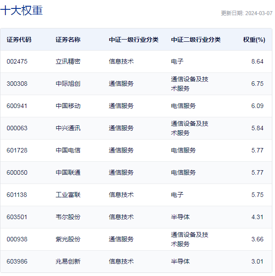The height and width of the screenshot is (276, 275).
Task: Click 电信服务 in the 中国联通 row
Action: point(183,172)
